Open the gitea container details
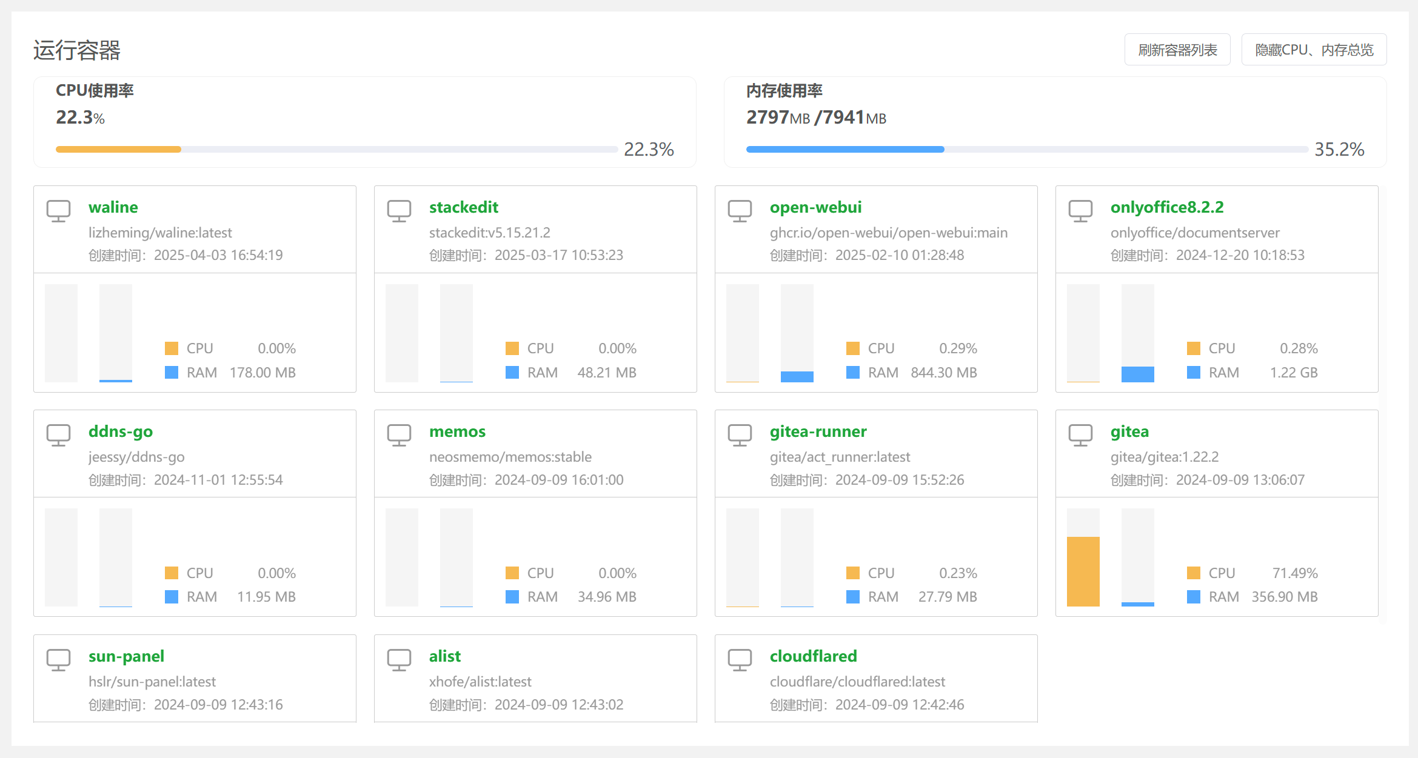The width and height of the screenshot is (1418, 758). 1129,431
